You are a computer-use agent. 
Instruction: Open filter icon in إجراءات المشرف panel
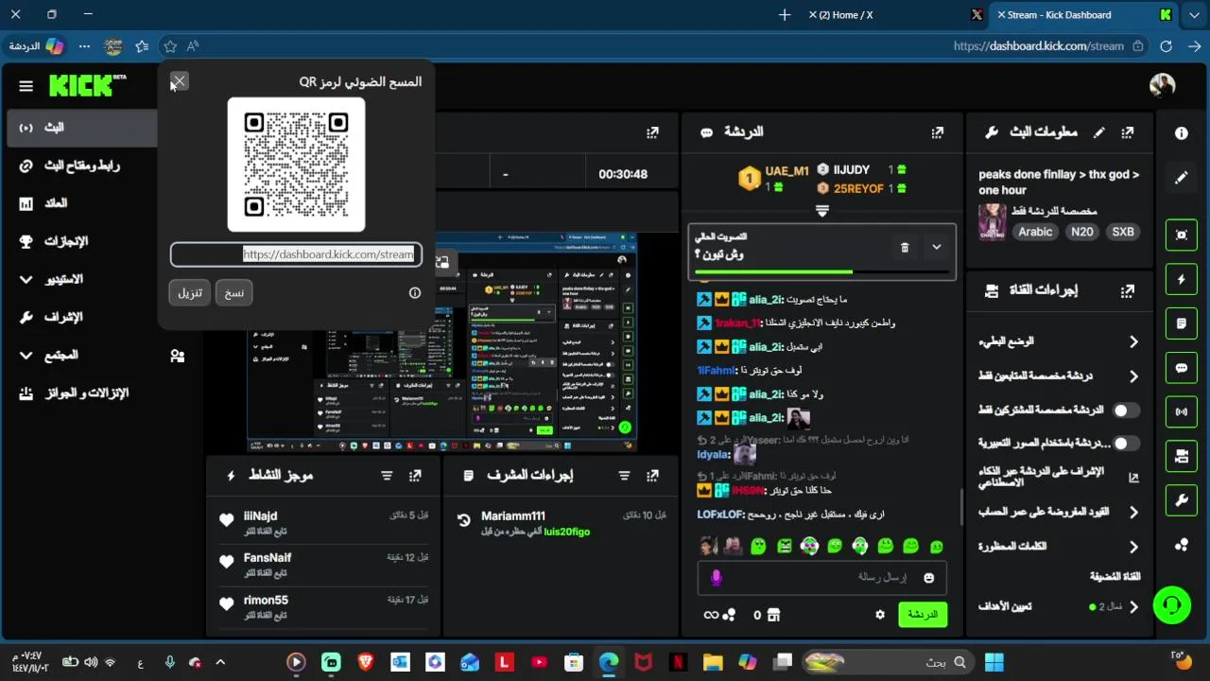pyautogui.click(x=624, y=476)
